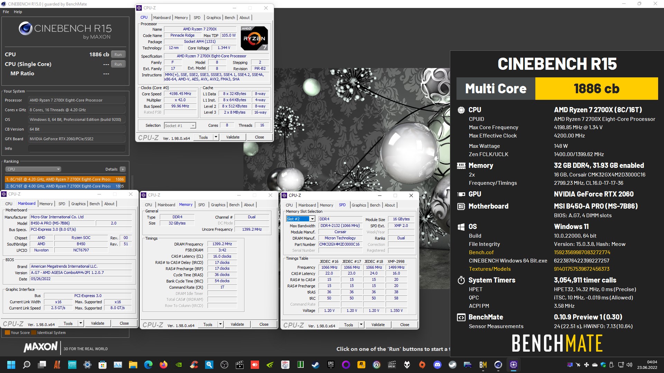
Task: Launch Microsoft Store from the taskbar
Action: click(102, 365)
